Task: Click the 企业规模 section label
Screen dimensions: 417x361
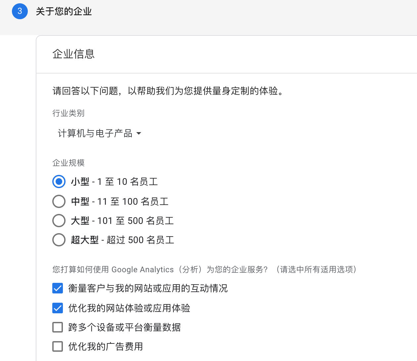Action: pos(69,163)
